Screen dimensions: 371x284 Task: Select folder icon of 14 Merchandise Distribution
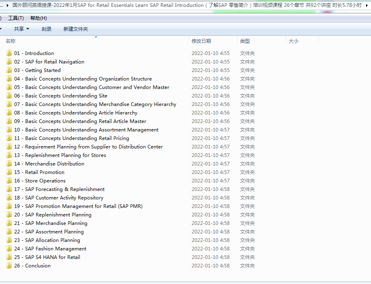point(9,163)
